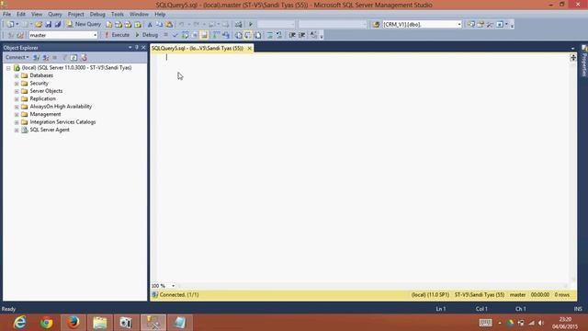The height and width of the screenshot is (331, 588).
Task: Collapse the (local) server node
Action: click(8, 68)
